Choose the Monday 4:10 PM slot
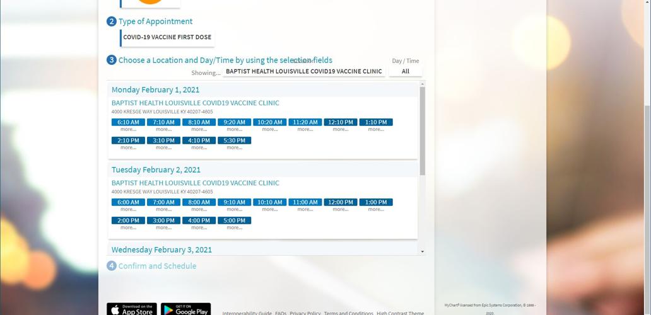The height and width of the screenshot is (315, 651). [x=199, y=140]
